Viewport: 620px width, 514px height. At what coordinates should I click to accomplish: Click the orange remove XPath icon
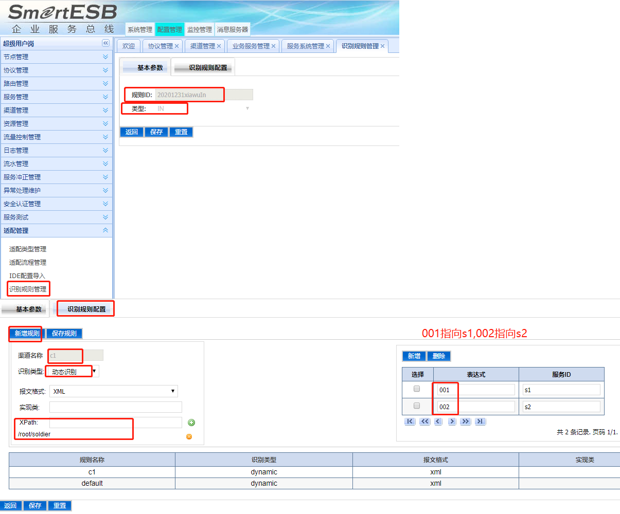tap(189, 436)
